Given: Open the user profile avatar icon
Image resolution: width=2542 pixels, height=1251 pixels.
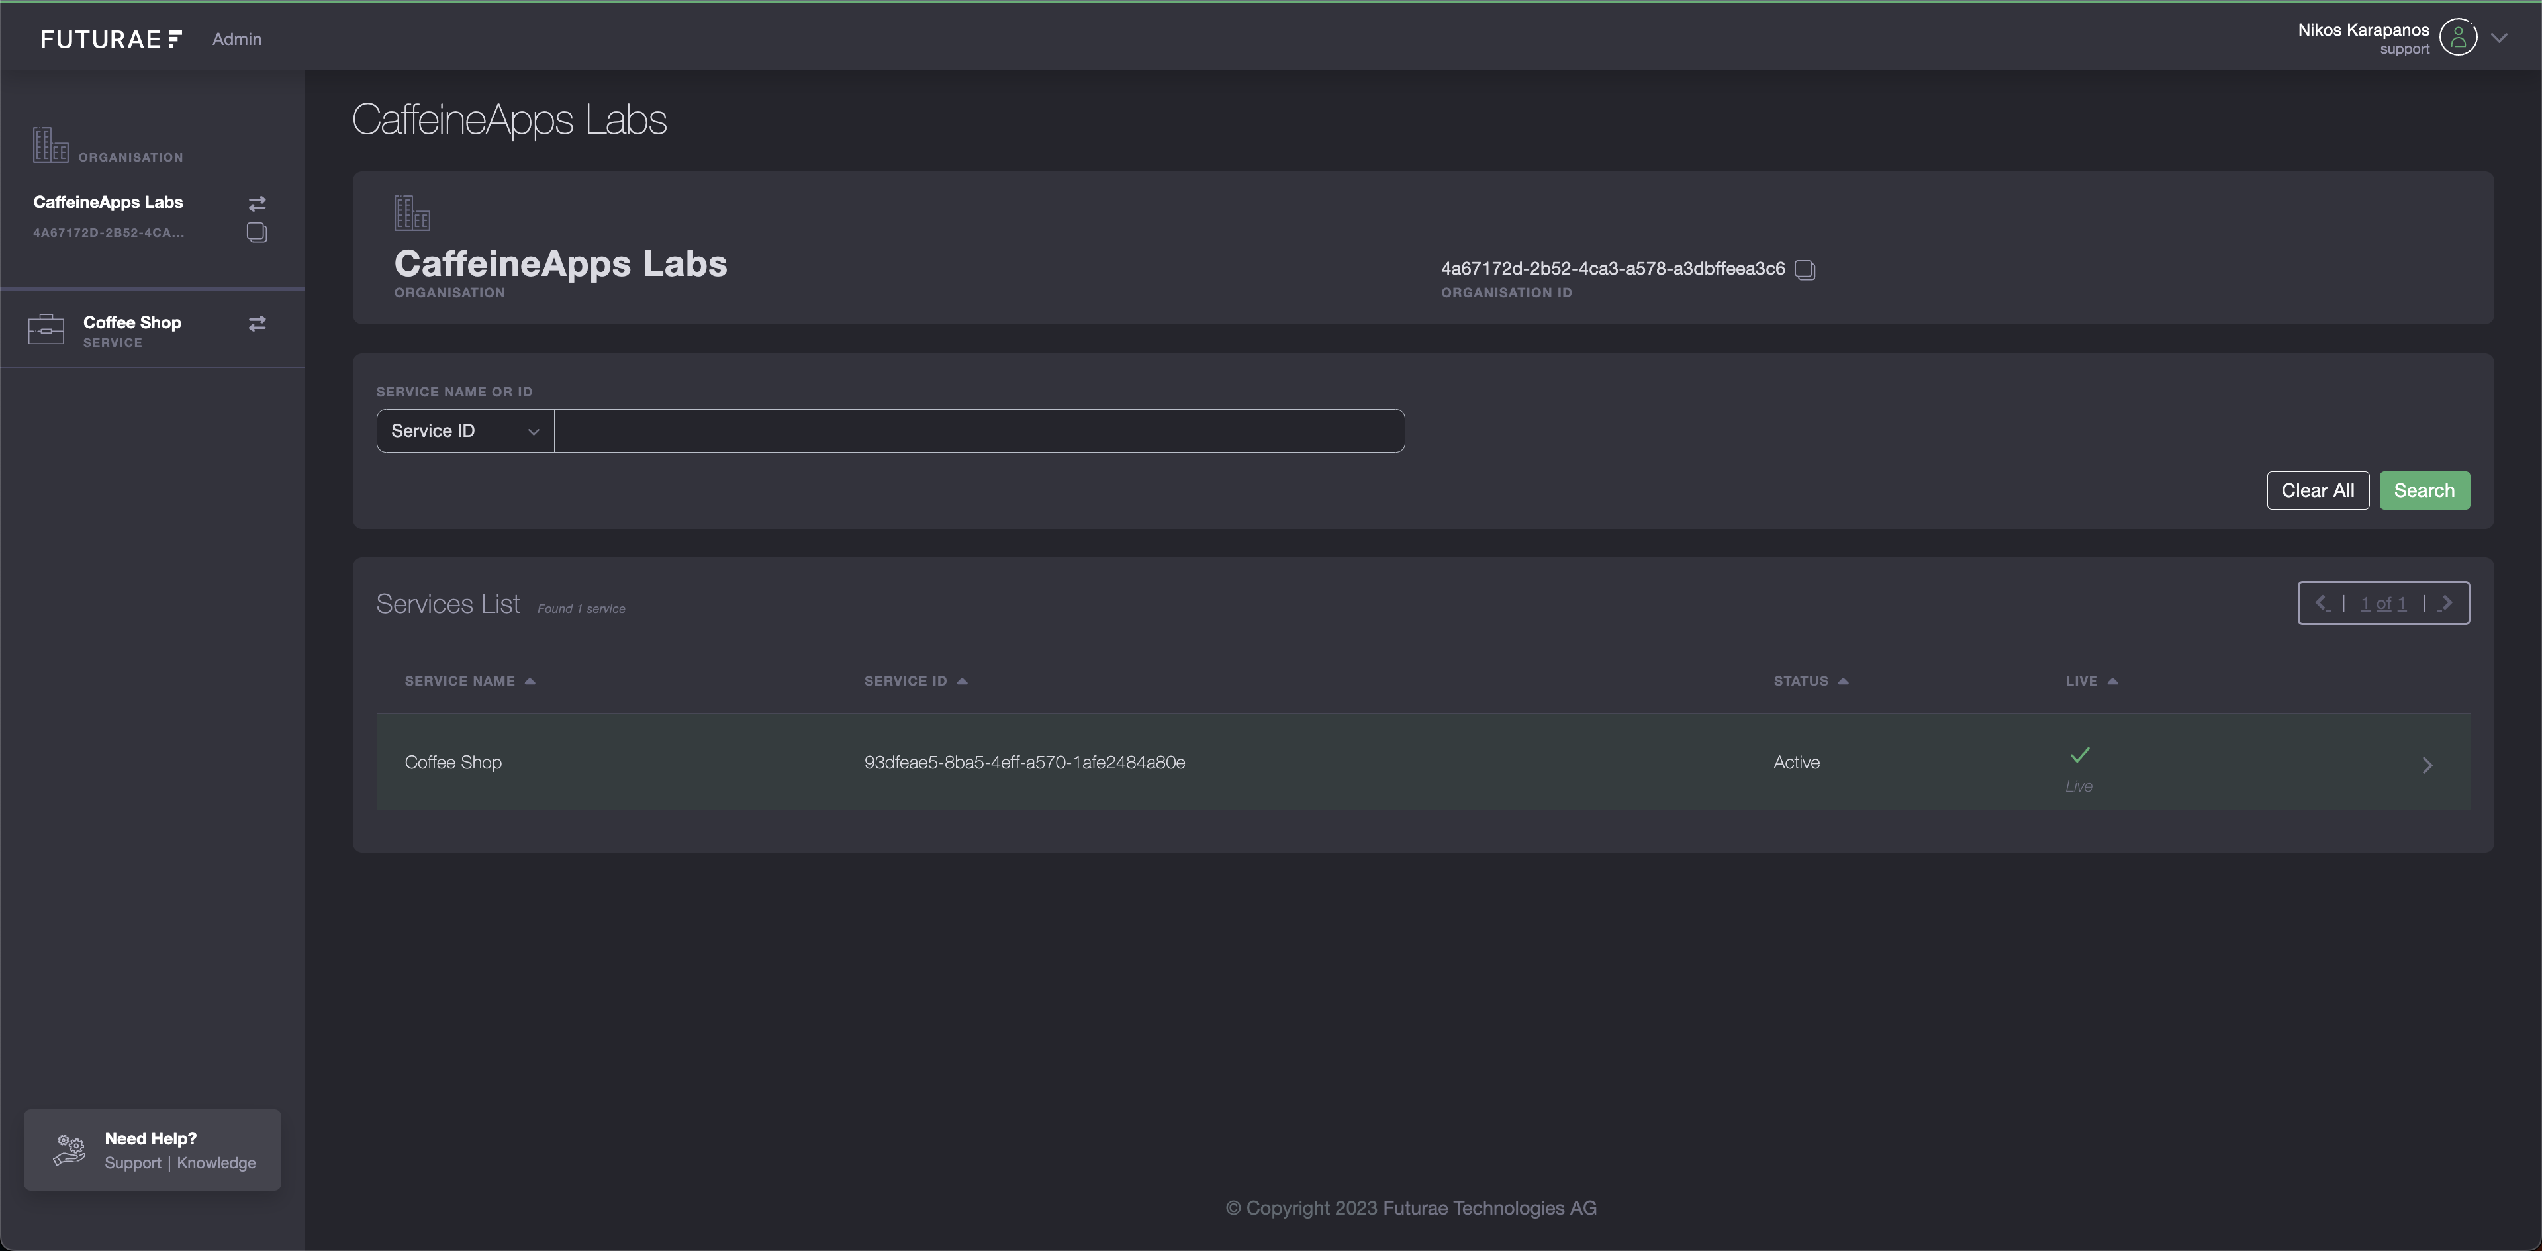Looking at the screenshot, I should [x=2458, y=38].
